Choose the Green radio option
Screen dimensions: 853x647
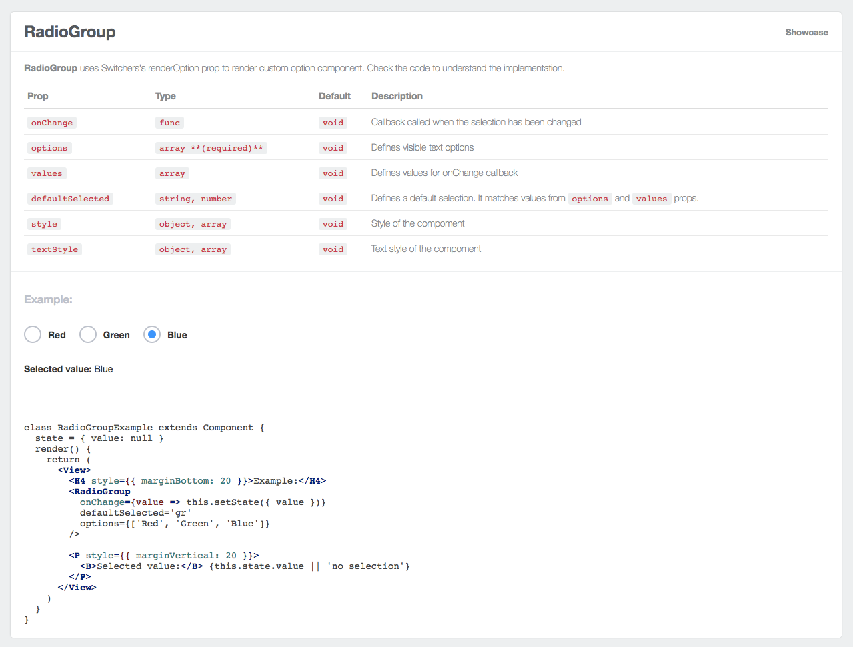(88, 334)
